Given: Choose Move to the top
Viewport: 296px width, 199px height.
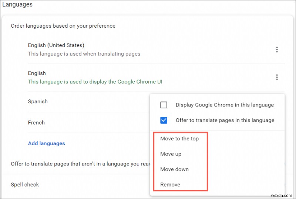Looking at the screenshot, I should pyautogui.click(x=179, y=139).
